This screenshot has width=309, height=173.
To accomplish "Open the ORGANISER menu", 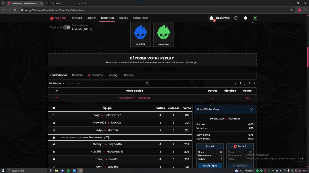I will 140,18.
